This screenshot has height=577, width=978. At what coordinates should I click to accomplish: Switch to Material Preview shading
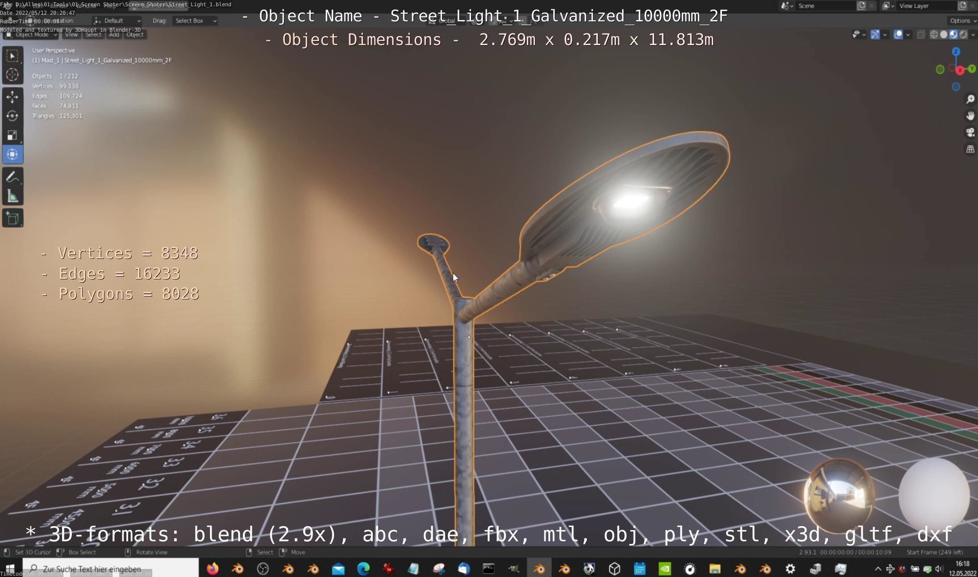coord(953,34)
